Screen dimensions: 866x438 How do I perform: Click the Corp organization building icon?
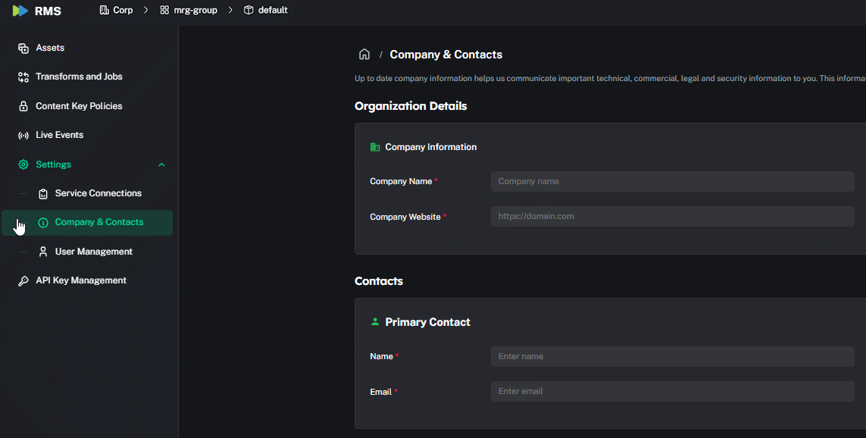pos(104,10)
